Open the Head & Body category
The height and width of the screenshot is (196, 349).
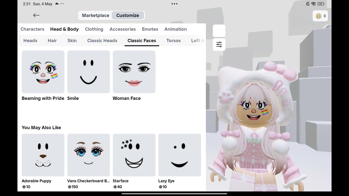64,29
